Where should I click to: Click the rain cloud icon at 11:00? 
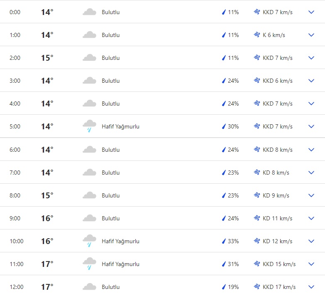[x=89, y=264]
